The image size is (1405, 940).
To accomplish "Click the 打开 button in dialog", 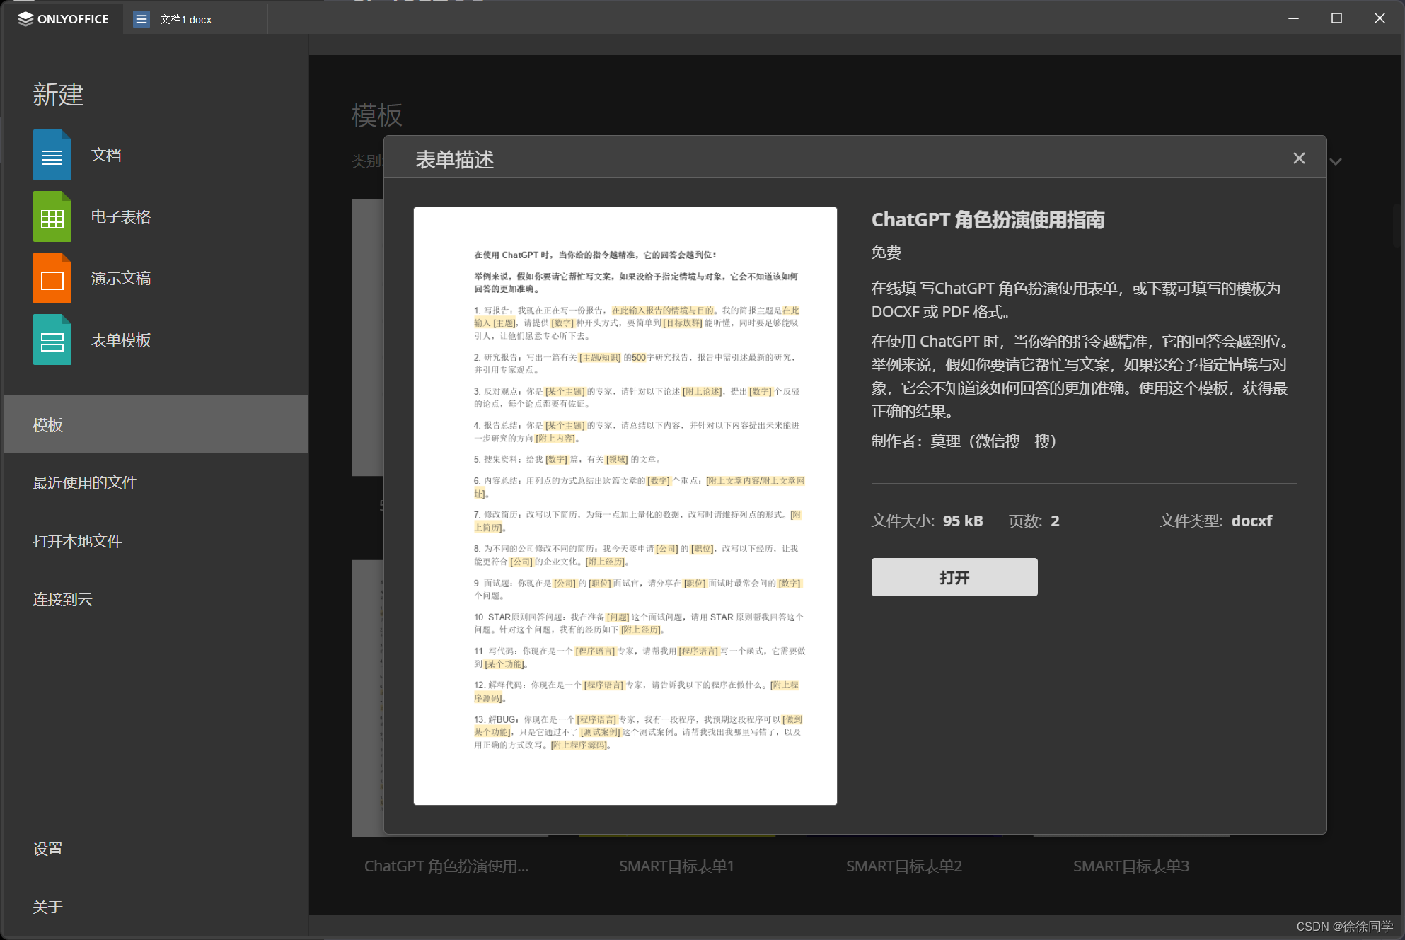I will click(954, 577).
